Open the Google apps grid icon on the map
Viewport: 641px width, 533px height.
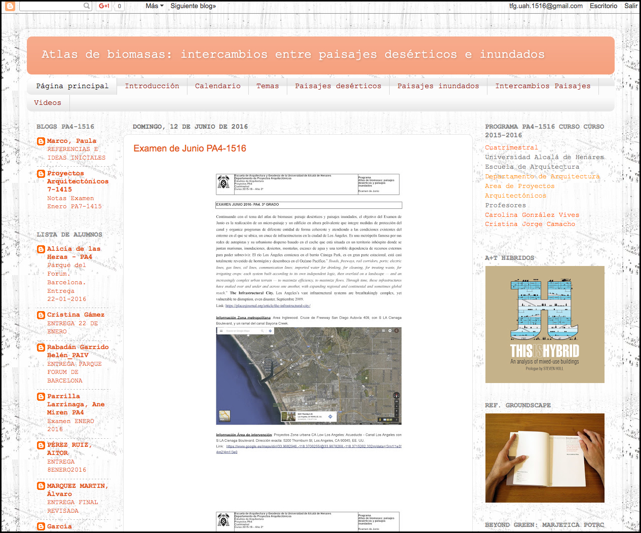click(384, 330)
